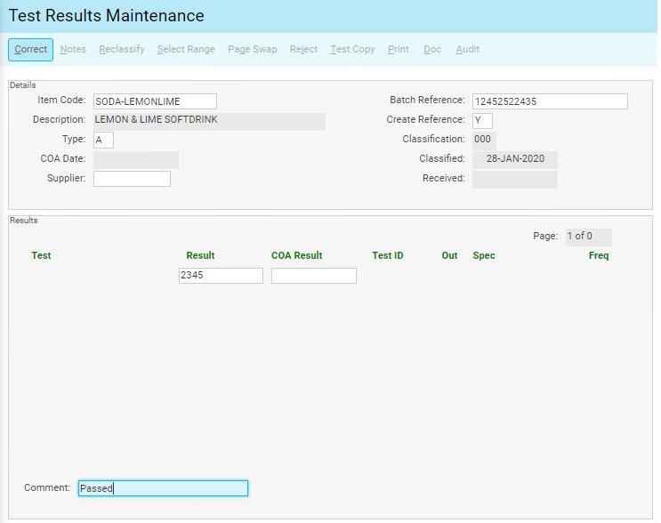Image resolution: width=661 pixels, height=523 pixels.
Task: Open the Doc action
Action: pos(432,49)
